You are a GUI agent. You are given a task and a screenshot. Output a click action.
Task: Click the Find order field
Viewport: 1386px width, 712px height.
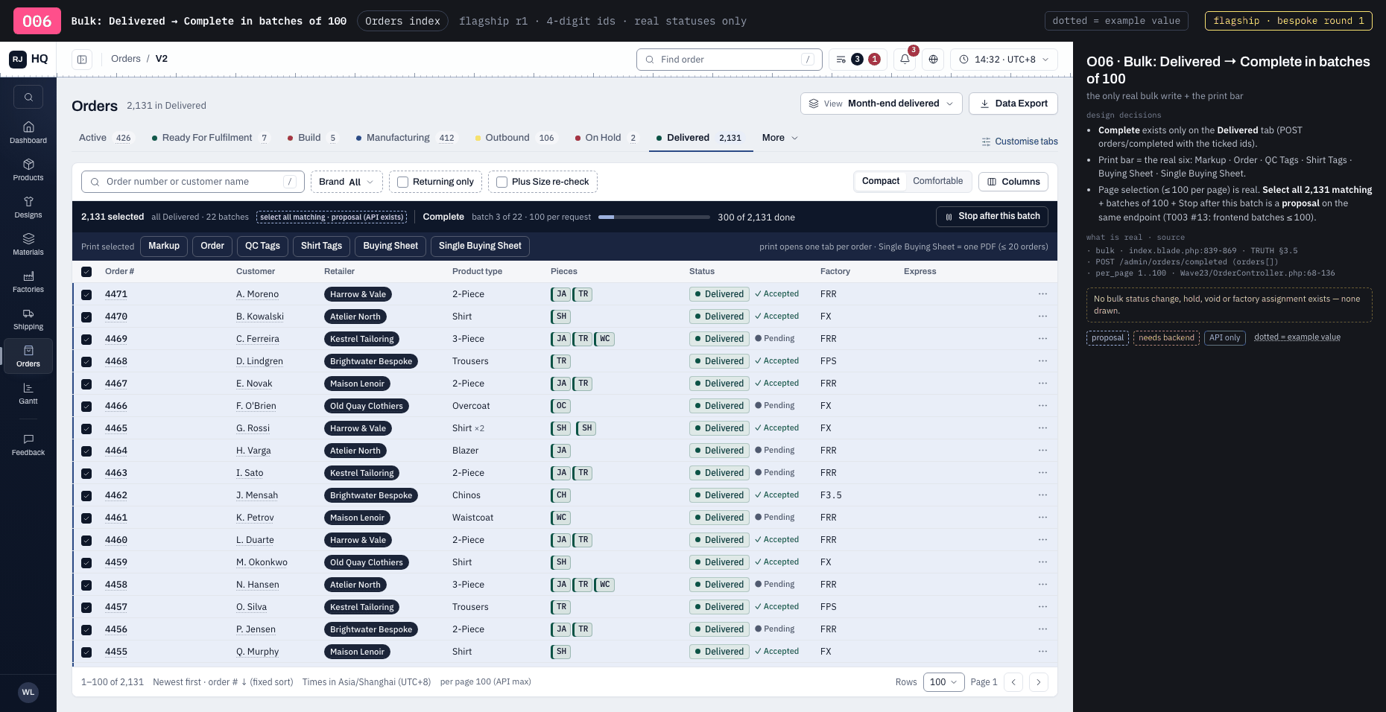(729, 60)
